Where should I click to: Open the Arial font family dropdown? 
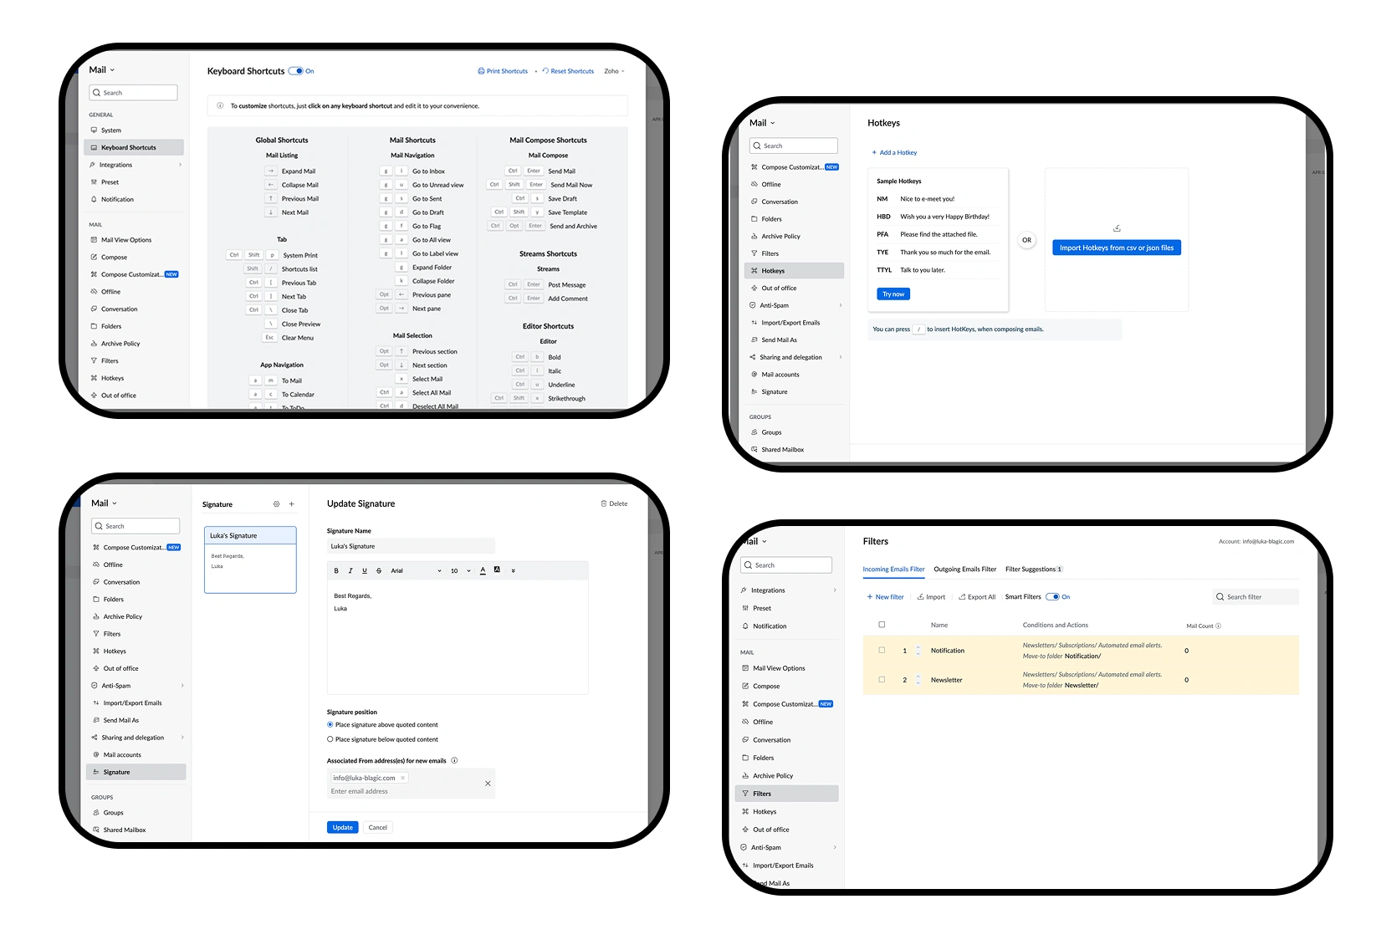[416, 570]
